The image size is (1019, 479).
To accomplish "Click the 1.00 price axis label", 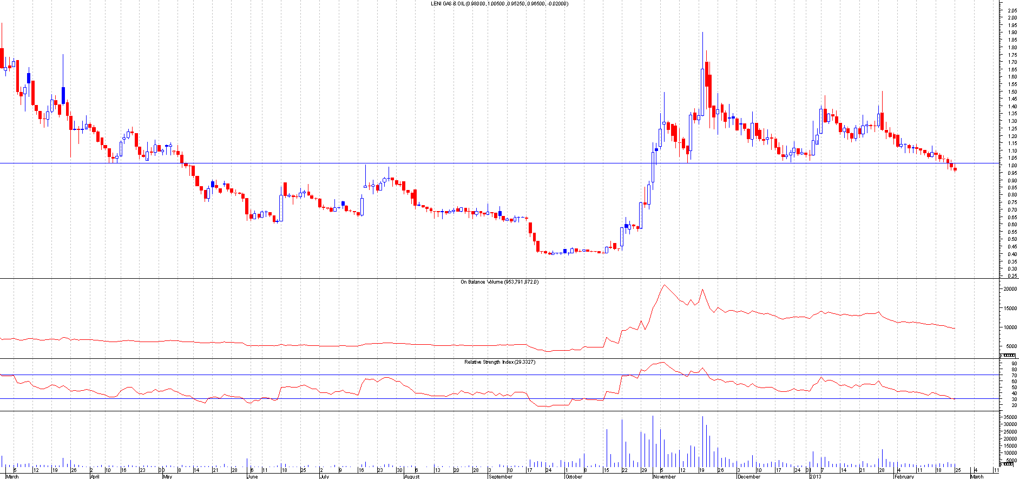I will pos(1011,166).
